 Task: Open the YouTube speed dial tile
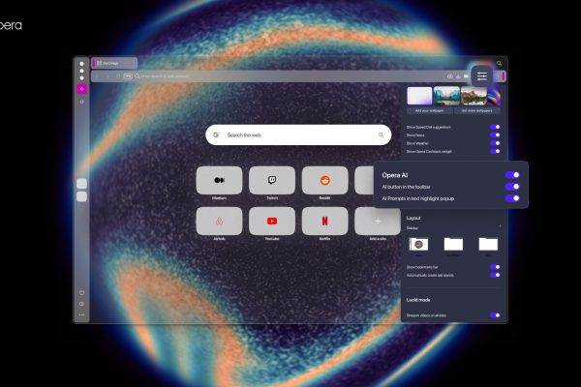pos(272,221)
